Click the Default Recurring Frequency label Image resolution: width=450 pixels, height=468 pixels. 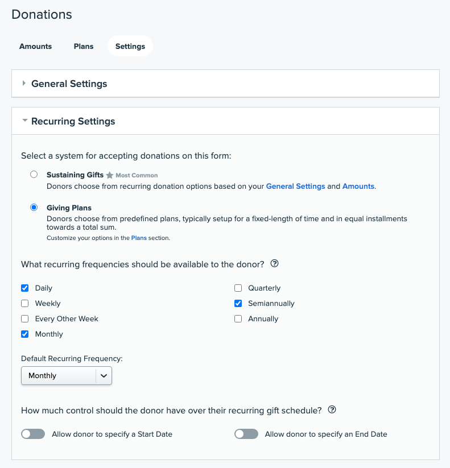point(72,358)
